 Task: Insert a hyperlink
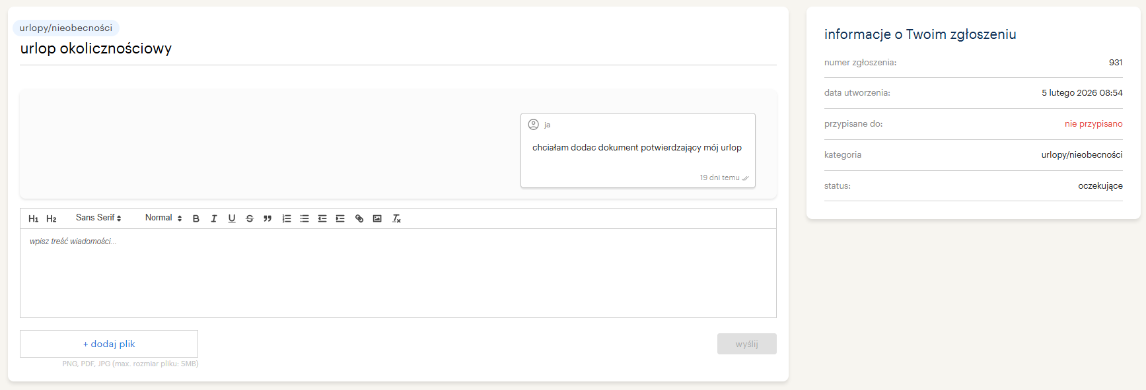359,218
